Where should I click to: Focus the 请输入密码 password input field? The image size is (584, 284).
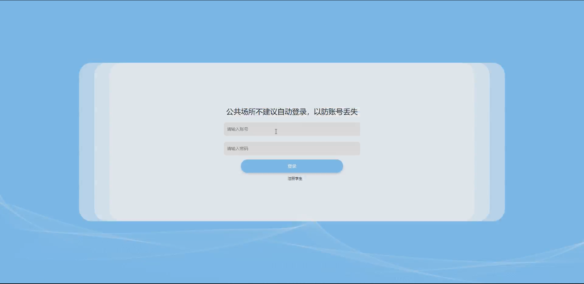[292, 149]
